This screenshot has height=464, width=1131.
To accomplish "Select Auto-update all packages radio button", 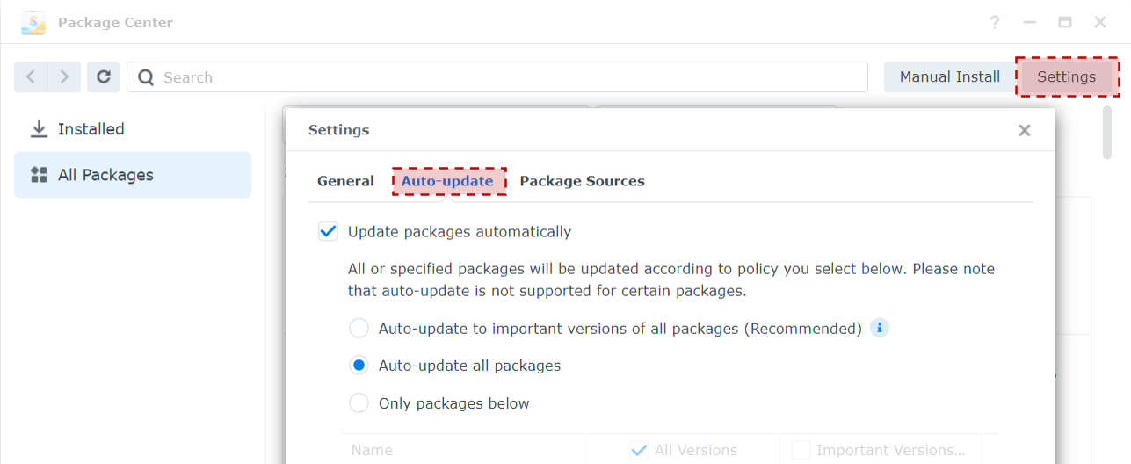I will [359, 366].
